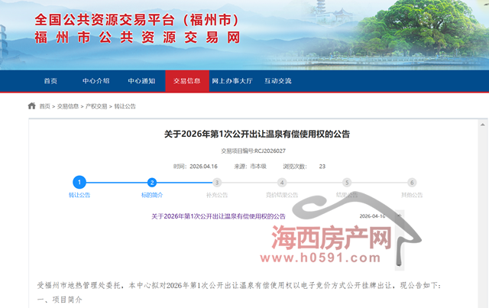Select step 5 circle 结果公告
This screenshot has width=489, height=308.
point(347,183)
